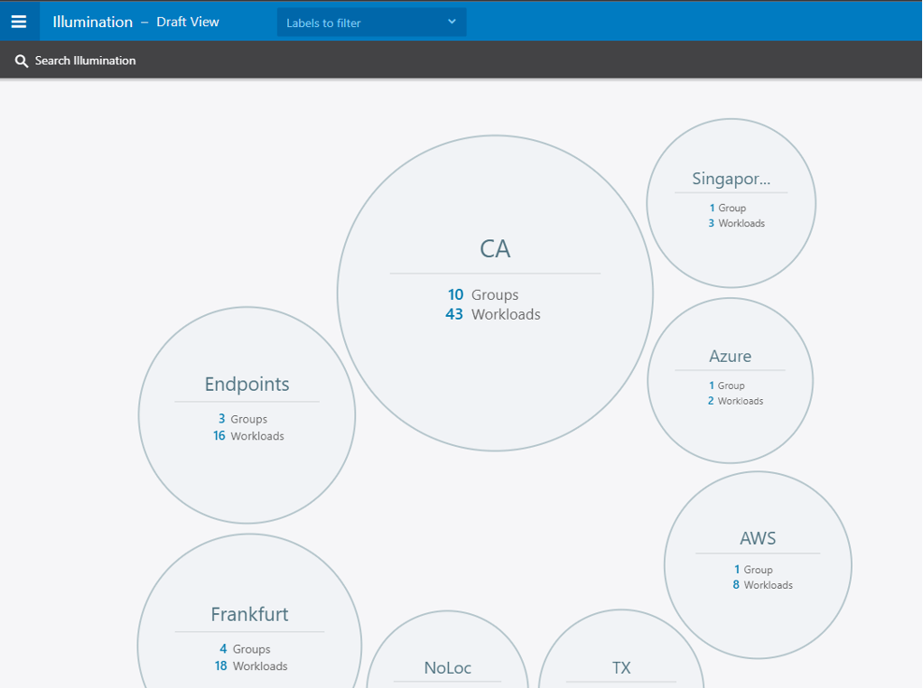Click the Draft View label
923x688 pixels.
coord(188,22)
